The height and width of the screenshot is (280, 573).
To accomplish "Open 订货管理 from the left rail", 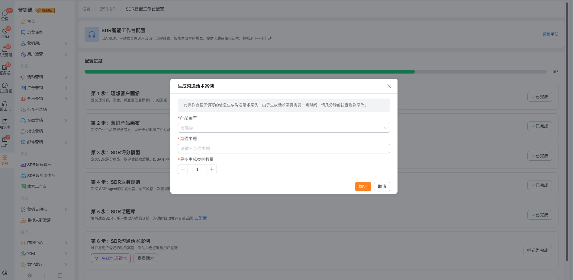I will pos(5,51).
